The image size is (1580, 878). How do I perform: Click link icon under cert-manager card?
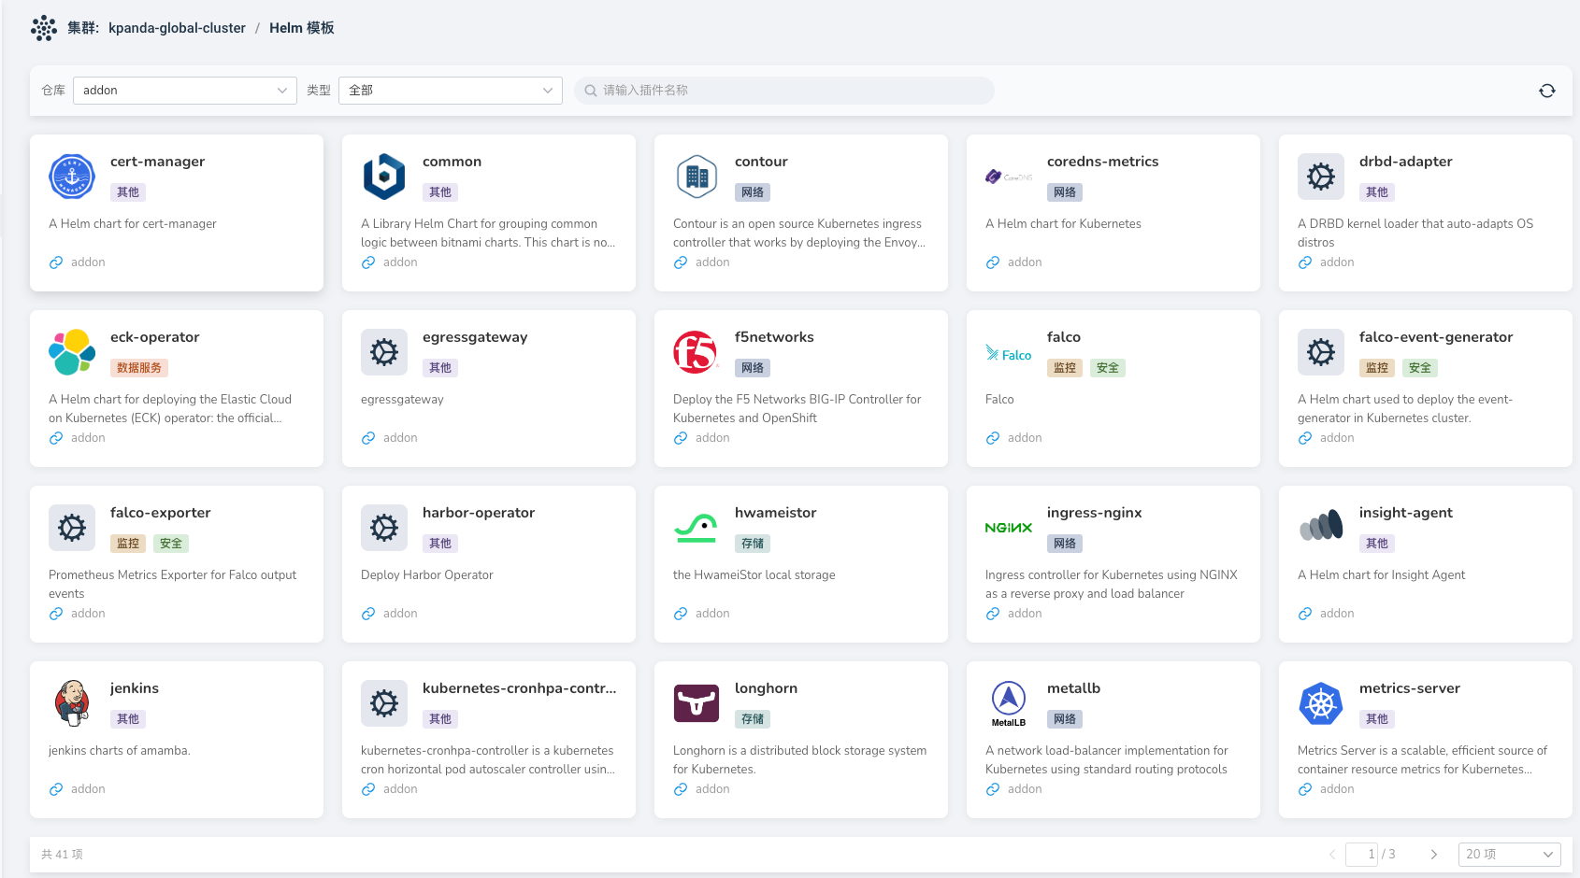(56, 262)
